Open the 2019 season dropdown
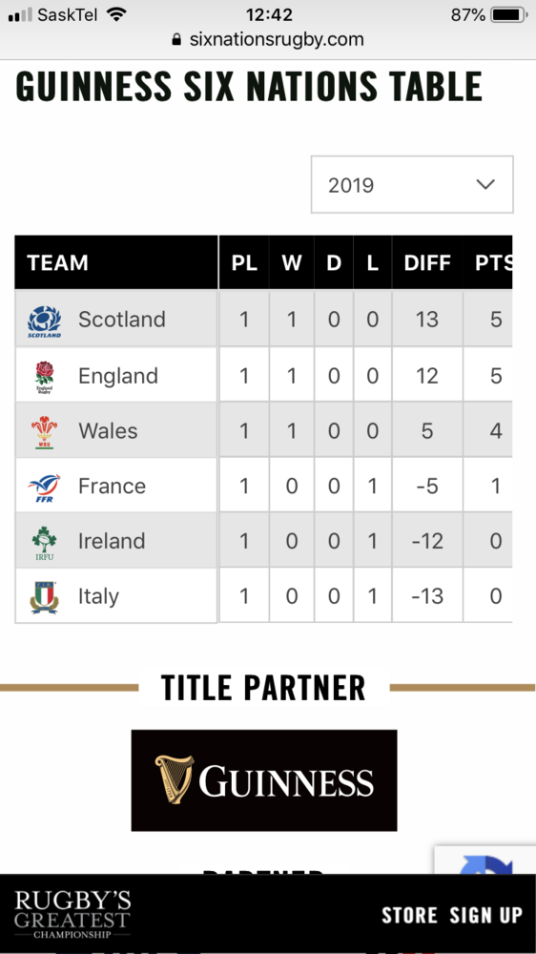Screen dimensions: 536x954 412,184
